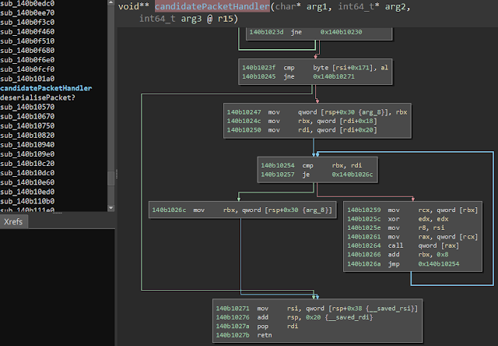The image size is (498, 346).
Task: Select sub_140b10dc0 in the function list
Action: (x=27, y=173)
